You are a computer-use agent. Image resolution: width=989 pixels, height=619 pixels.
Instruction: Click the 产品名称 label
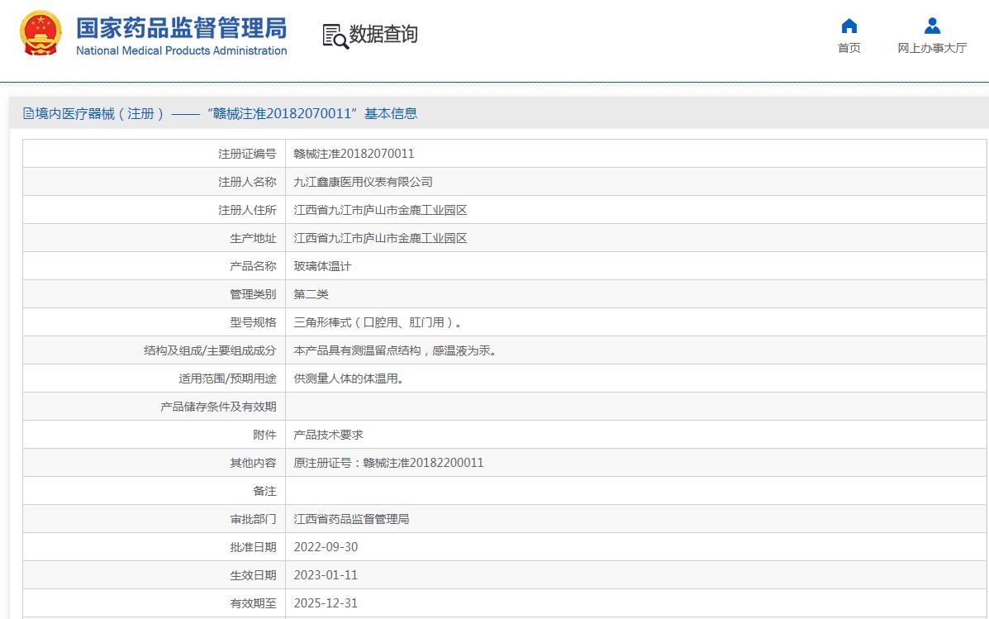coord(253,266)
